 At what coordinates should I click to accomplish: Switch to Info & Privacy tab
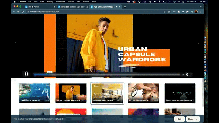pyautogui.click(x=40, y=7)
